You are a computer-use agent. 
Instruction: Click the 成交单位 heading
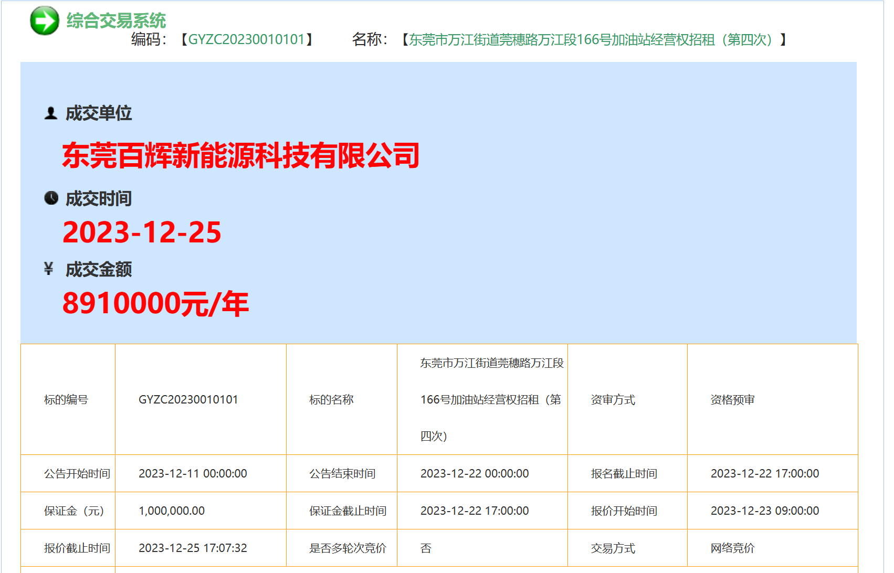click(99, 113)
